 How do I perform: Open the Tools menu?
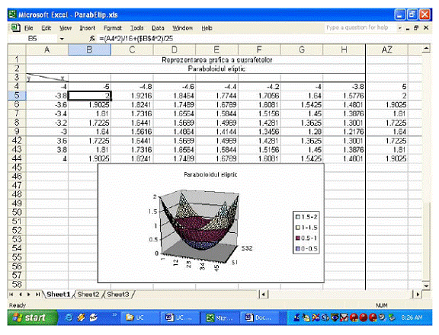coord(136,28)
